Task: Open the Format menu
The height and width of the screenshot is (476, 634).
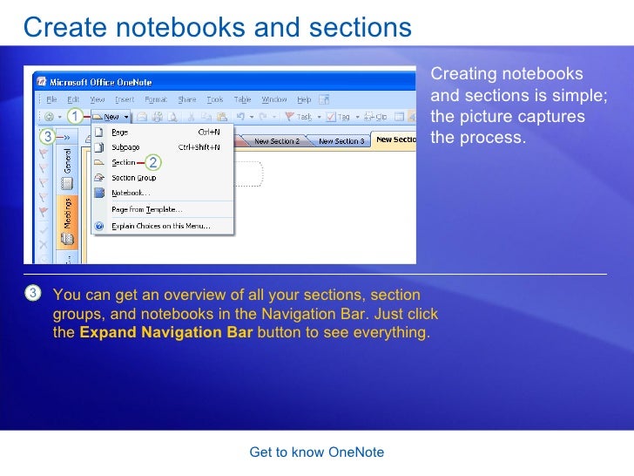Action: [x=156, y=99]
